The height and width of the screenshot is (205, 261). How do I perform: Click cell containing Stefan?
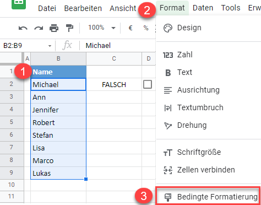click(x=58, y=135)
